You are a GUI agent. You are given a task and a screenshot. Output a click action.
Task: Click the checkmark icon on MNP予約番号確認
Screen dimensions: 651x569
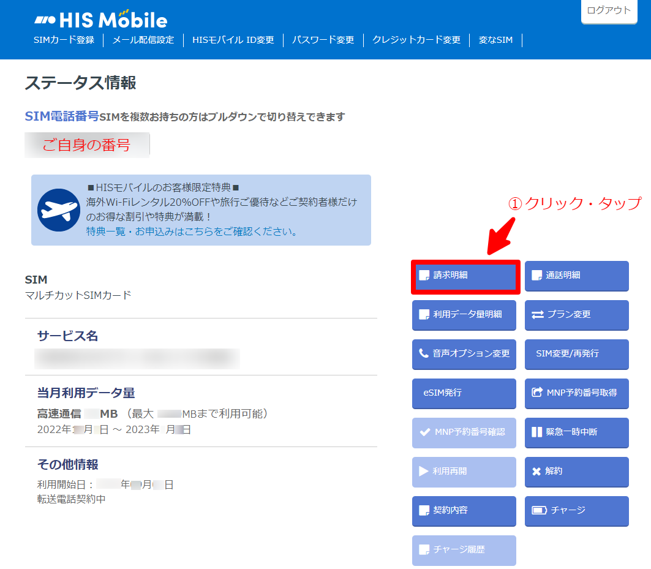tap(425, 432)
